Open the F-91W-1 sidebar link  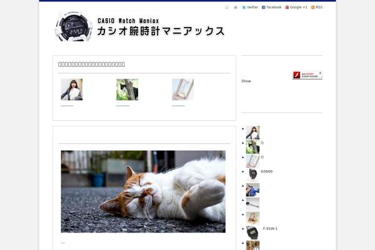[270, 229]
